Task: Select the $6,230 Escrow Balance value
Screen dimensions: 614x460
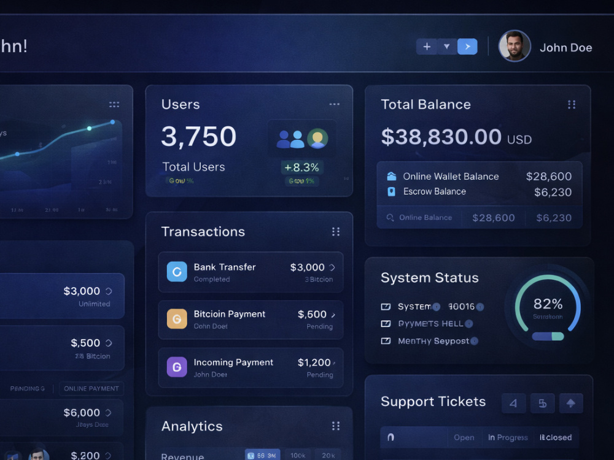Action: click(553, 192)
